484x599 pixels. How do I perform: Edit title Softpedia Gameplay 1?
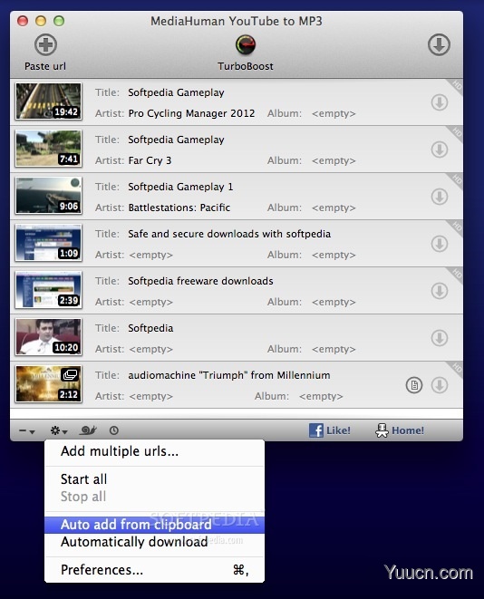[180, 187]
